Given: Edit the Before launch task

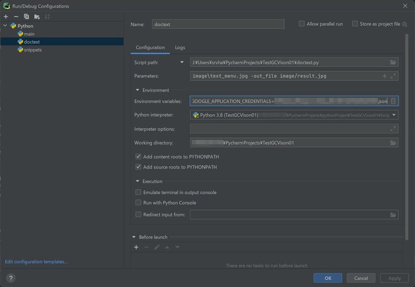Looking at the screenshot, I should click(x=157, y=247).
